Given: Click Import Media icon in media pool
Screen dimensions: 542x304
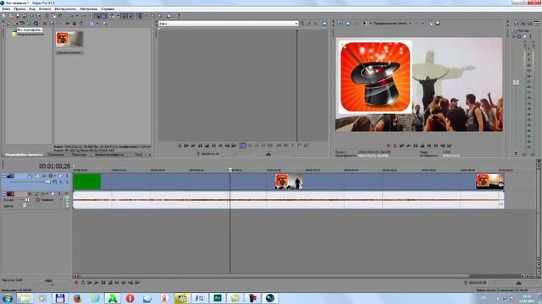Looking at the screenshot, I should point(8,24).
